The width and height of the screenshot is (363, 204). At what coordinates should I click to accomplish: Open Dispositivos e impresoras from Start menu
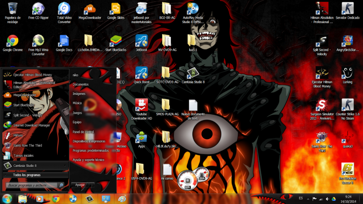click(x=89, y=141)
